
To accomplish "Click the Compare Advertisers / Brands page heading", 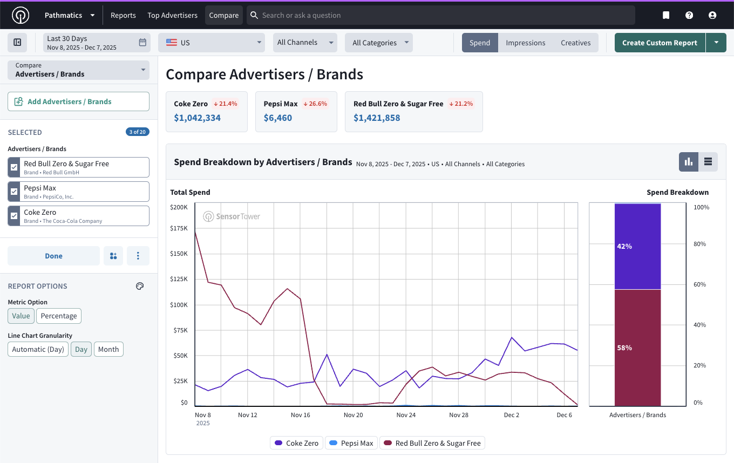I will click(264, 74).
